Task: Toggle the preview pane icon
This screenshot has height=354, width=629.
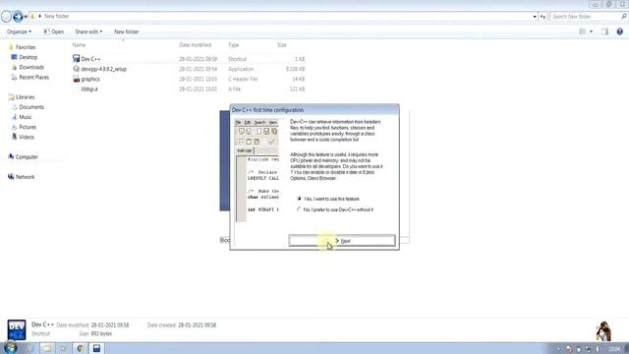Action: [x=604, y=31]
